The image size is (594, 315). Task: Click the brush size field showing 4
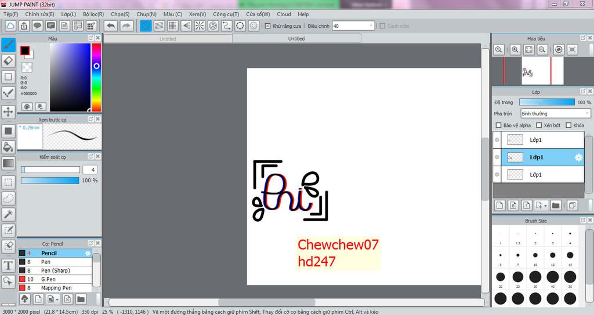pyautogui.click(x=90, y=170)
